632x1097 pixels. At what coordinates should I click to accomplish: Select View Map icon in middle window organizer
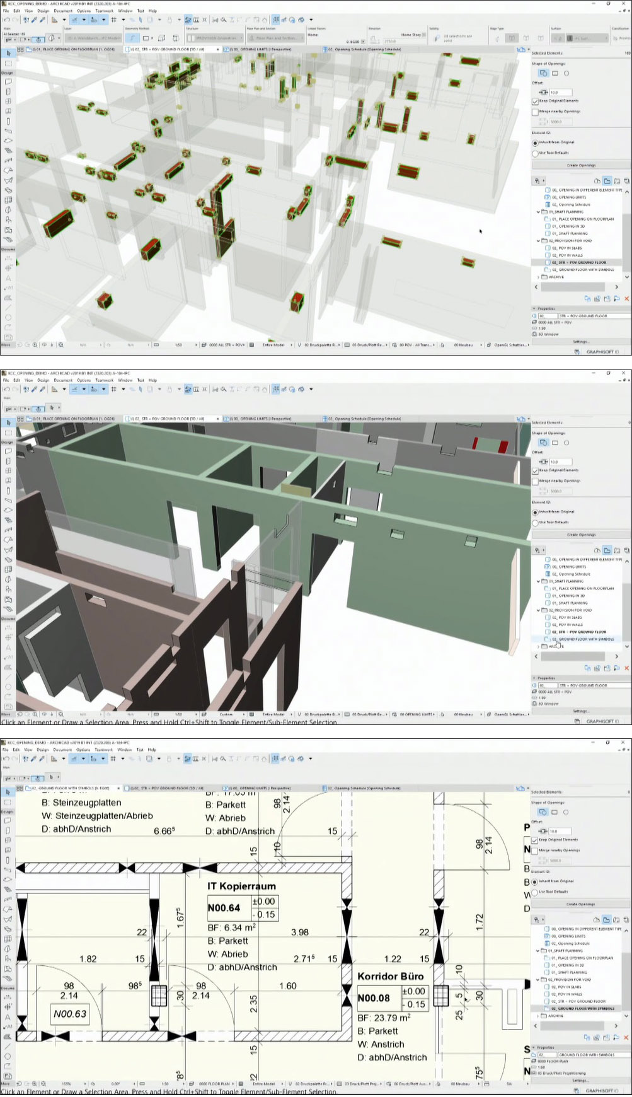(607, 550)
